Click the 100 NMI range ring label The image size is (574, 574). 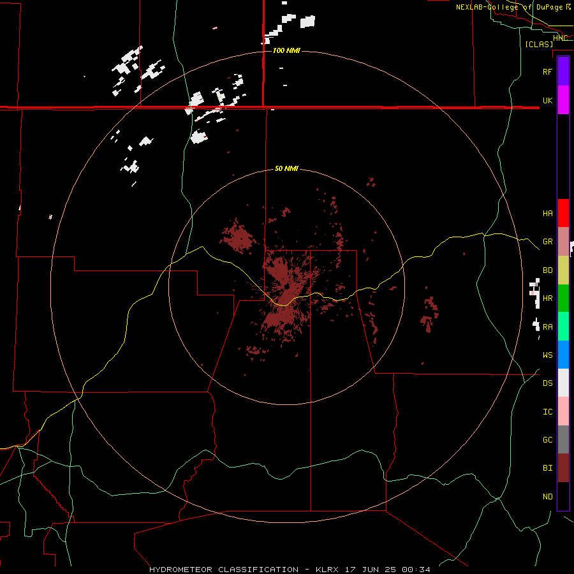[286, 50]
